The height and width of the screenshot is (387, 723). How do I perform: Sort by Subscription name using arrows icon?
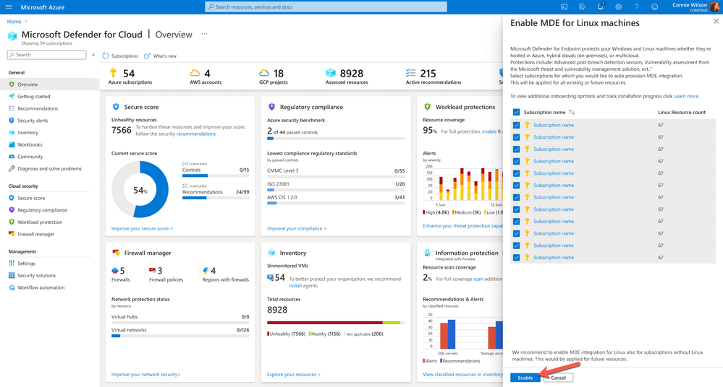(x=572, y=112)
